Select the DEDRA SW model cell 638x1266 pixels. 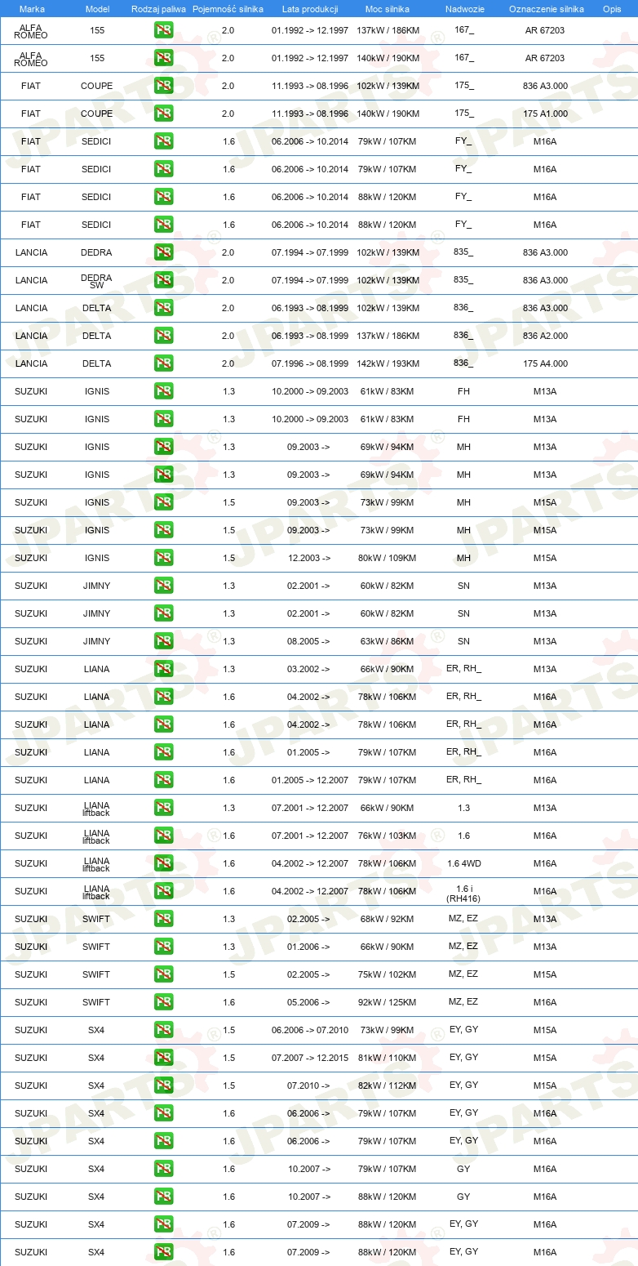click(x=97, y=280)
